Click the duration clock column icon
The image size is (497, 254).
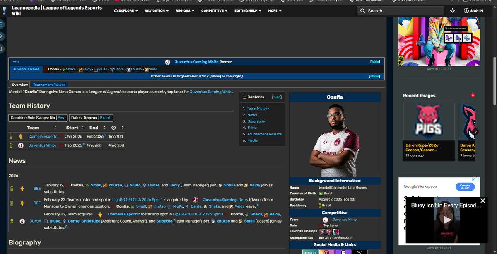click(113, 128)
